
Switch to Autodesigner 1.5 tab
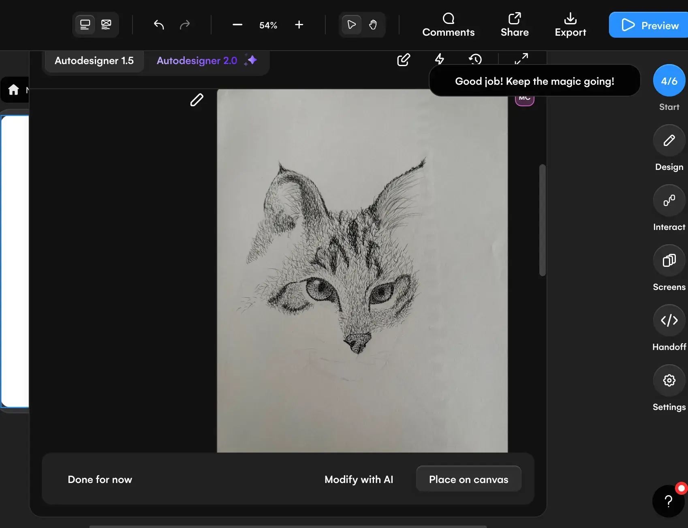click(94, 61)
